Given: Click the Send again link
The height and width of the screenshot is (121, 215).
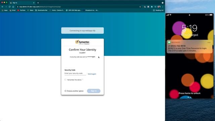Looking at the screenshot, I should (92, 74).
